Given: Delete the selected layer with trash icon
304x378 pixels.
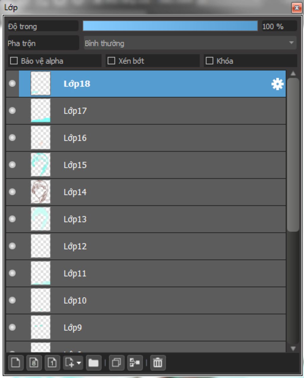Looking at the screenshot, I should pos(158,363).
